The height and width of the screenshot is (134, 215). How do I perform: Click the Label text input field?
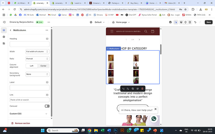pyautogui.click(x=30, y=88)
